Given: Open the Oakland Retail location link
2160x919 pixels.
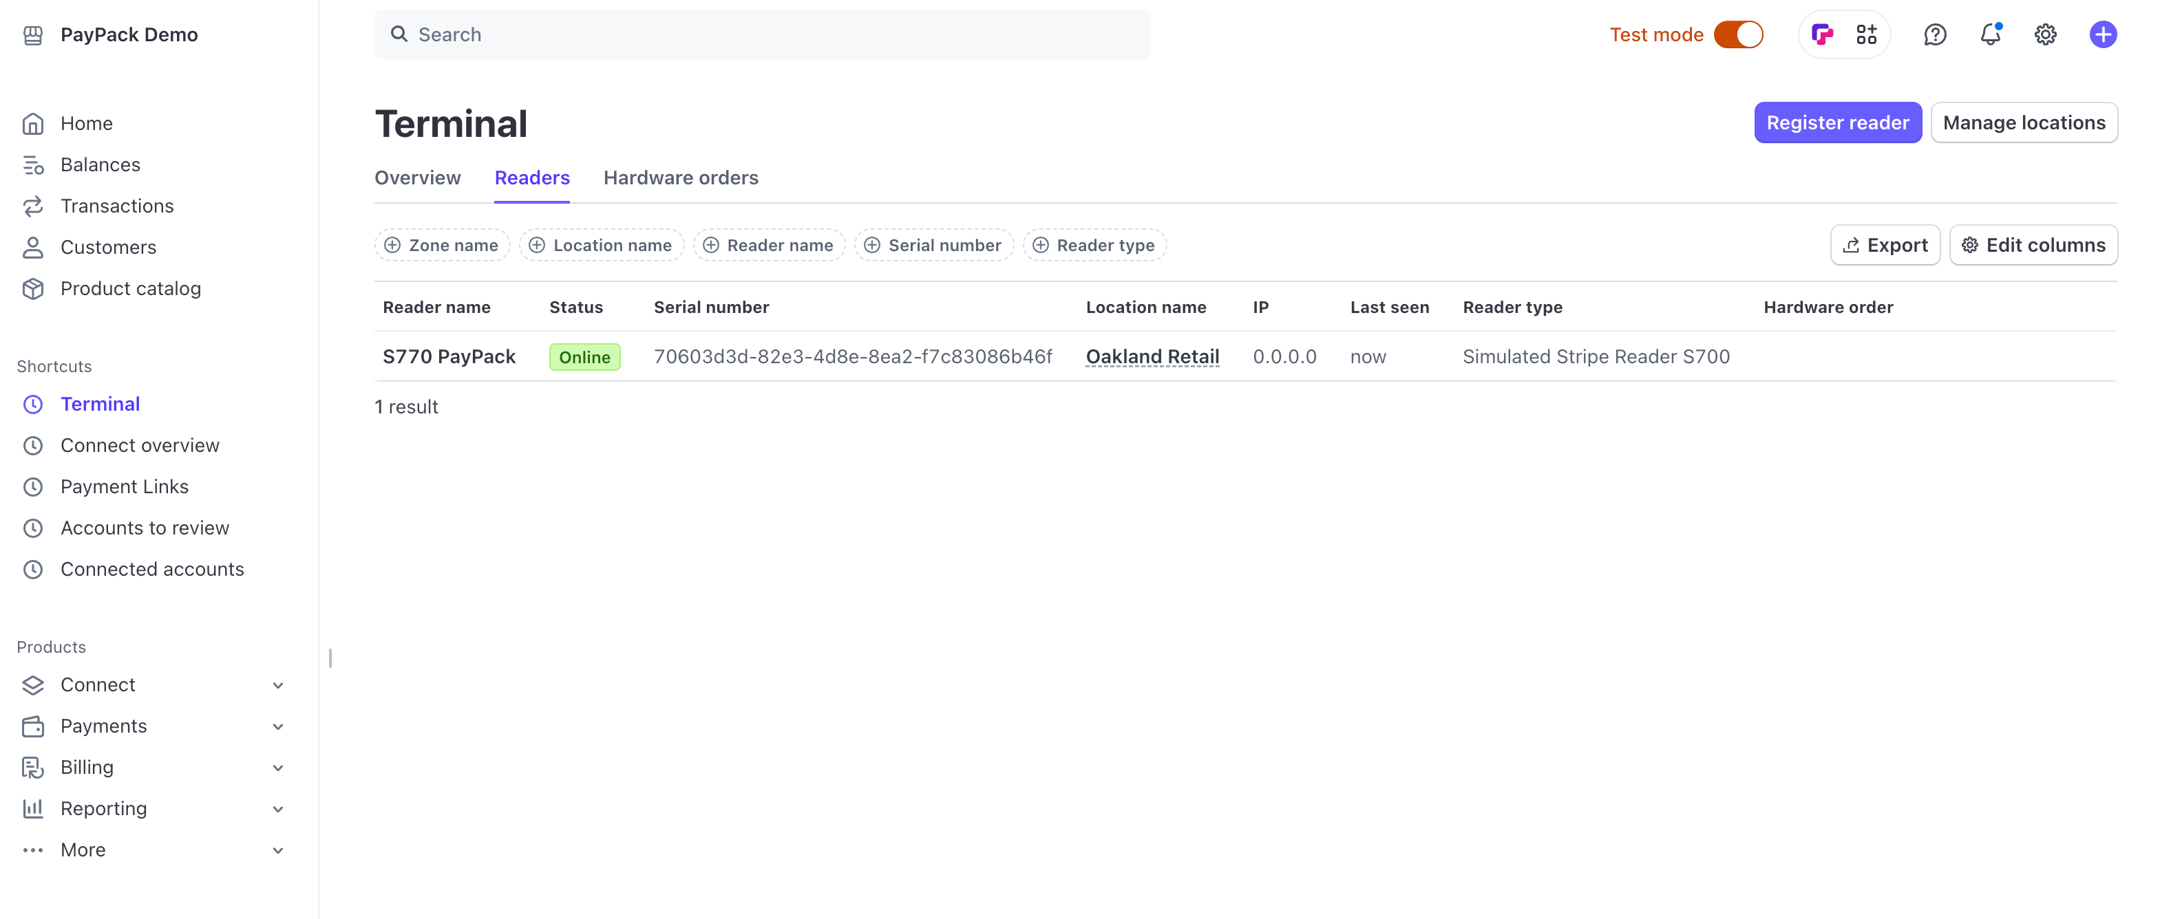Looking at the screenshot, I should 1152,356.
